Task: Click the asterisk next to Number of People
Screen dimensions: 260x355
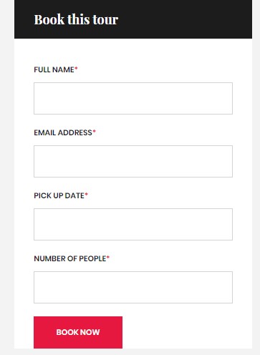Action: click(108, 258)
